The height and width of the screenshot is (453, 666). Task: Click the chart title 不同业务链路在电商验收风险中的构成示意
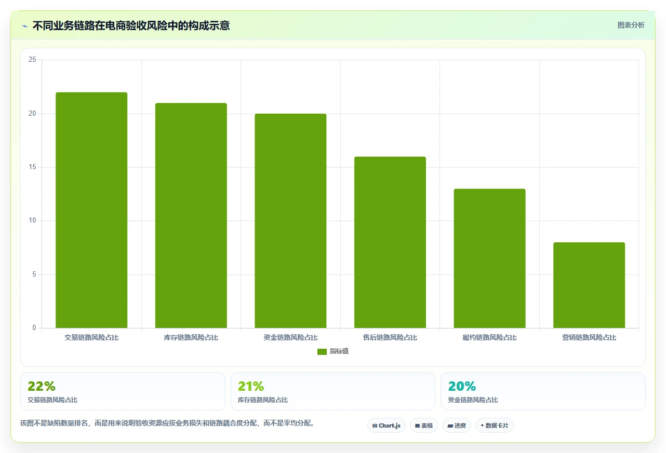click(131, 25)
